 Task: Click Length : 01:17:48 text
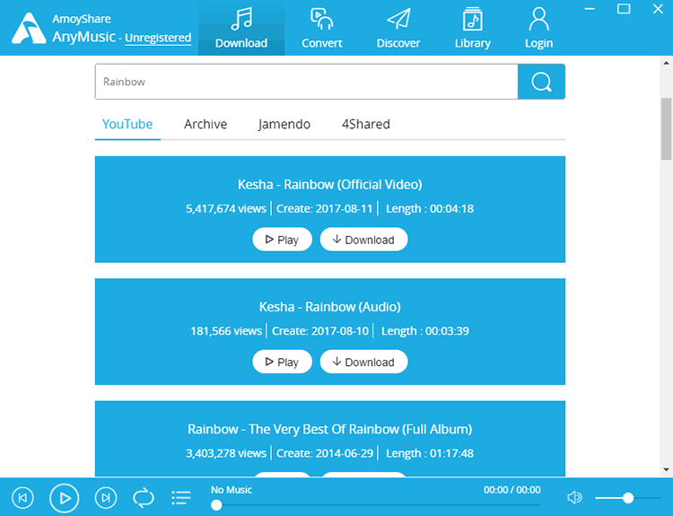coord(430,453)
